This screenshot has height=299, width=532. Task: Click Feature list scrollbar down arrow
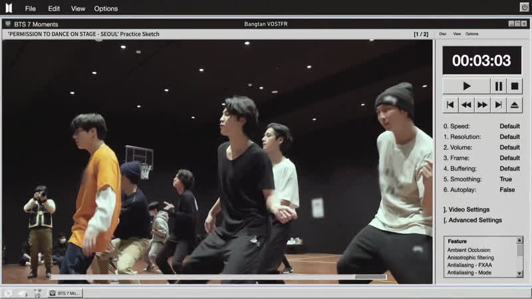[519, 274]
